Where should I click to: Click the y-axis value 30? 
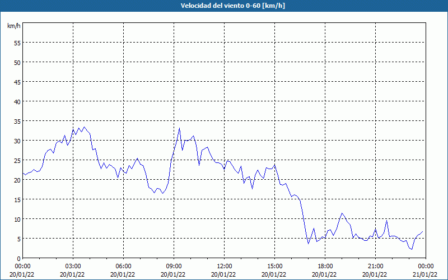[x=17, y=141]
